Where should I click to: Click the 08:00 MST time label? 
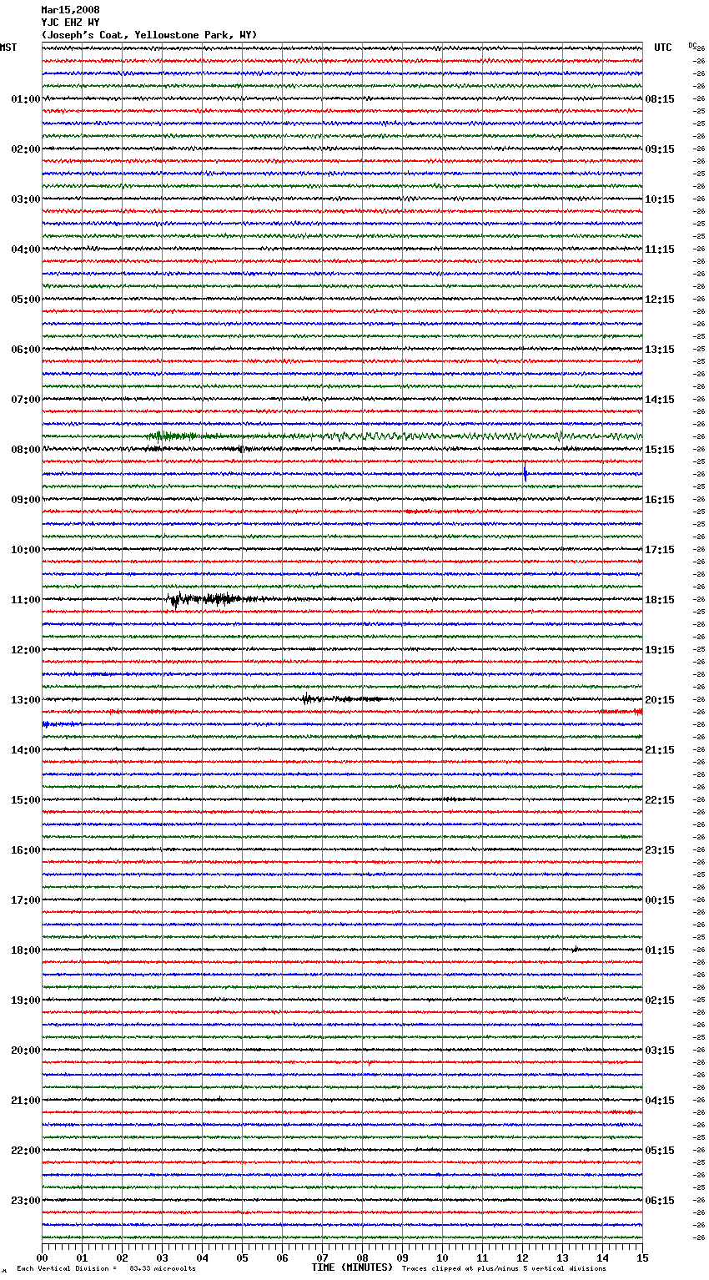click(25, 450)
